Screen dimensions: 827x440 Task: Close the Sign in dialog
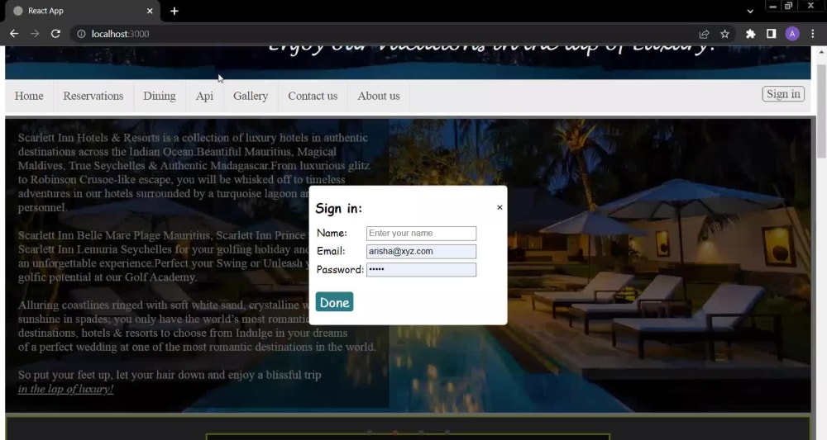(x=500, y=207)
